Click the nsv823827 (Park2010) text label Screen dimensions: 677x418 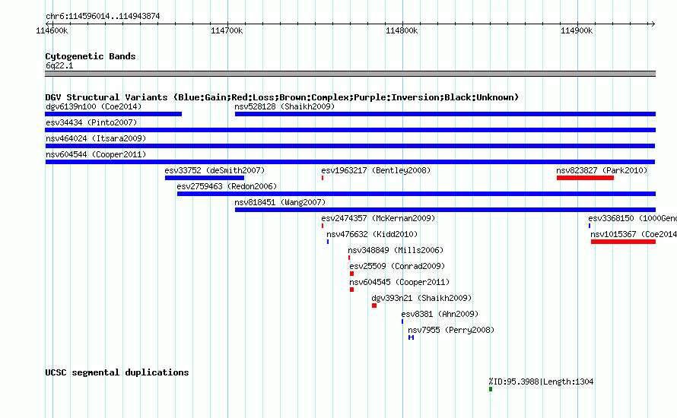[602, 170]
